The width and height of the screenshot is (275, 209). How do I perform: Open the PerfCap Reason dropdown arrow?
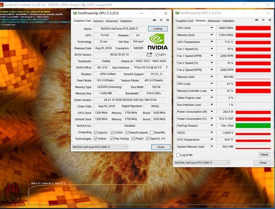tap(212, 125)
